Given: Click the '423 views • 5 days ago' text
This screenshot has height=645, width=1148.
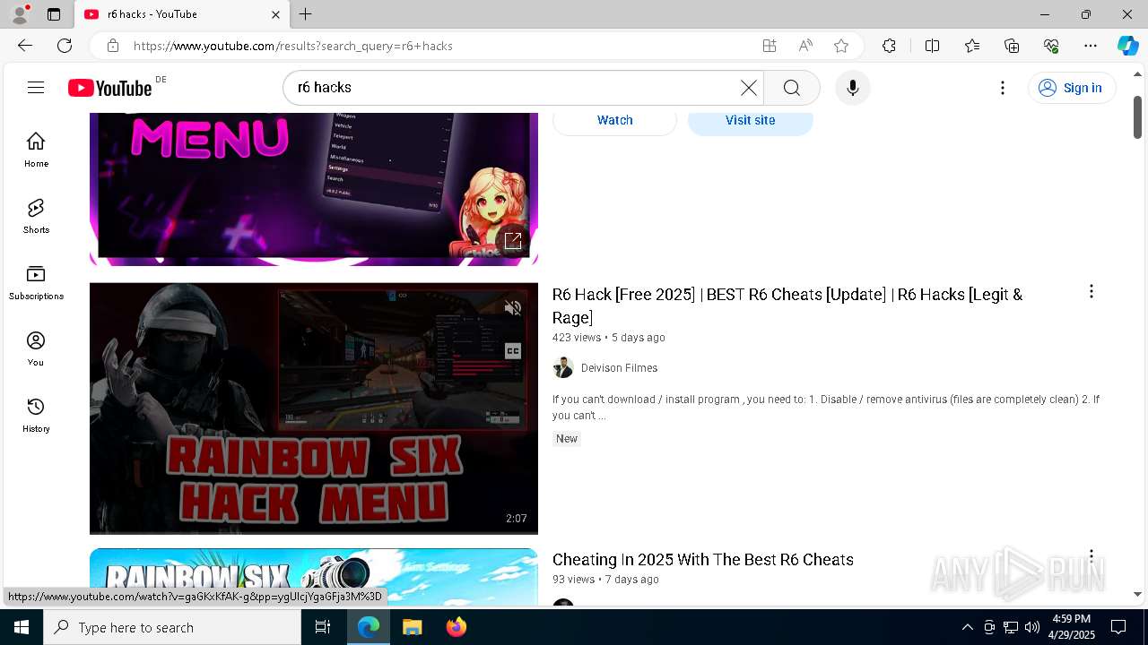Looking at the screenshot, I should coord(609,338).
